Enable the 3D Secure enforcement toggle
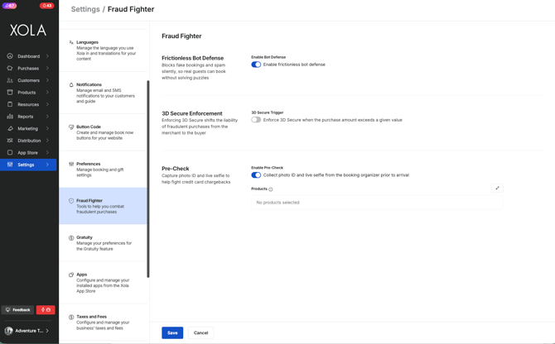This screenshot has width=555, height=344. pos(256,120)
